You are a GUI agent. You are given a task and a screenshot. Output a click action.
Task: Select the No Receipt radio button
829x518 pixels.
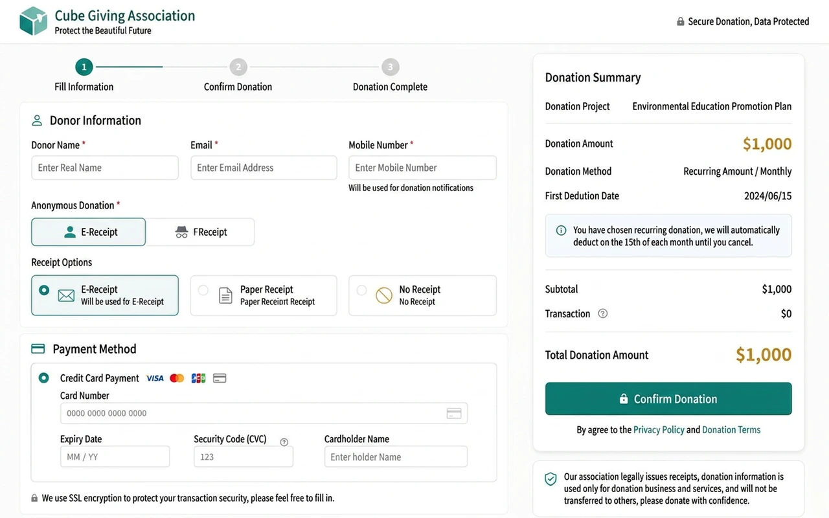[361, 290]
